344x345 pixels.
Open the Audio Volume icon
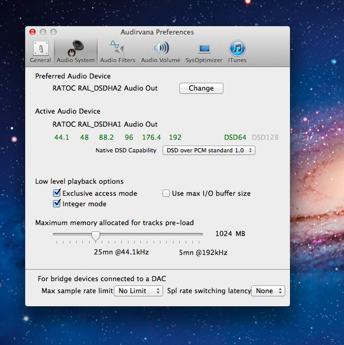coord(160,47)
